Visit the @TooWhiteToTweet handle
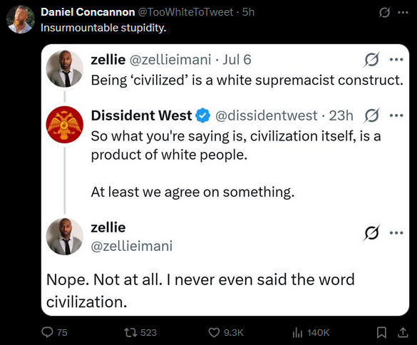Viewport: 417px width, 345px height. pos(185,12)
